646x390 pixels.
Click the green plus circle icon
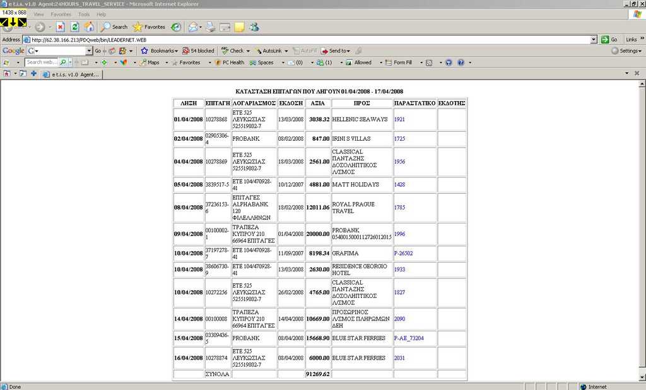104,62
